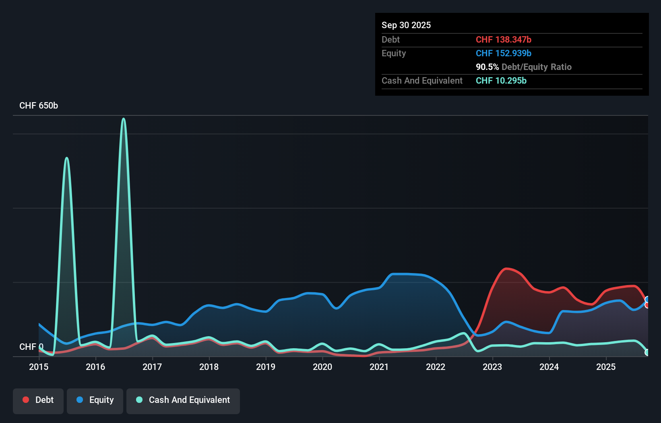Image resolution: width=661 pixels, height=423 pixels.
Task: Click the teal Cash endpoint marker
Action: pos(647,352)
